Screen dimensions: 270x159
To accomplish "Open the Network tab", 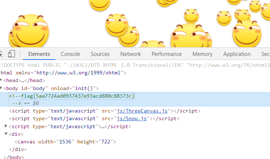I will (x=131, y=54).
